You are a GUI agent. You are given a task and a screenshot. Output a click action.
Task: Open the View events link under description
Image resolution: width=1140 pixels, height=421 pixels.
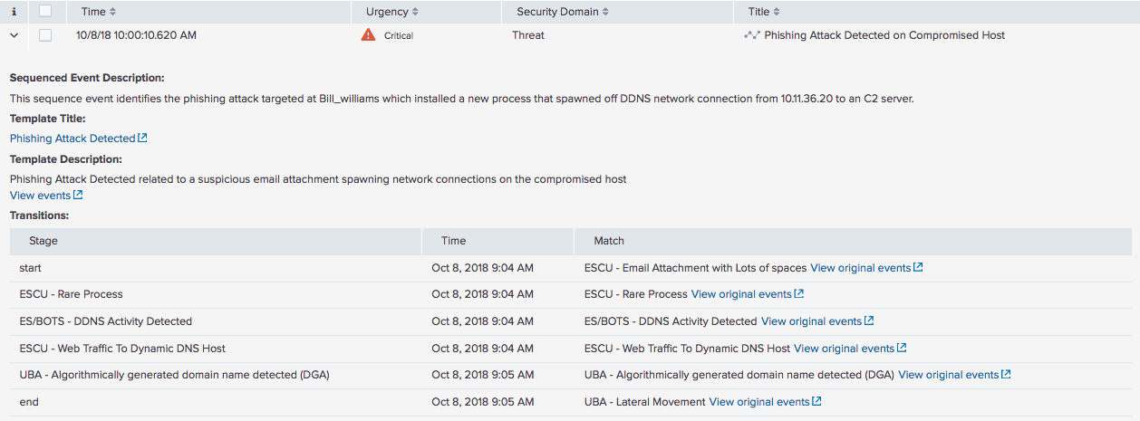pos(41,196)
